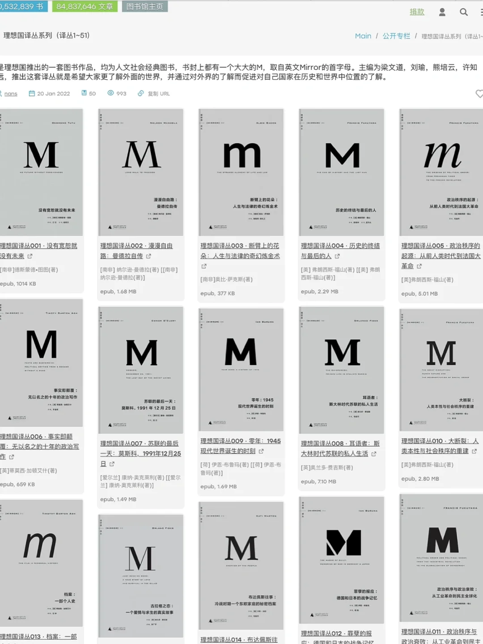Open title link 理想国译丛013 档案
Viewport: 483px width, 644px height.
tap(38, 638)
